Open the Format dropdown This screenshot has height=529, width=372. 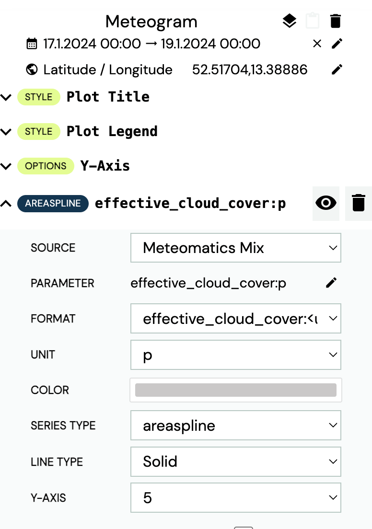235,319
